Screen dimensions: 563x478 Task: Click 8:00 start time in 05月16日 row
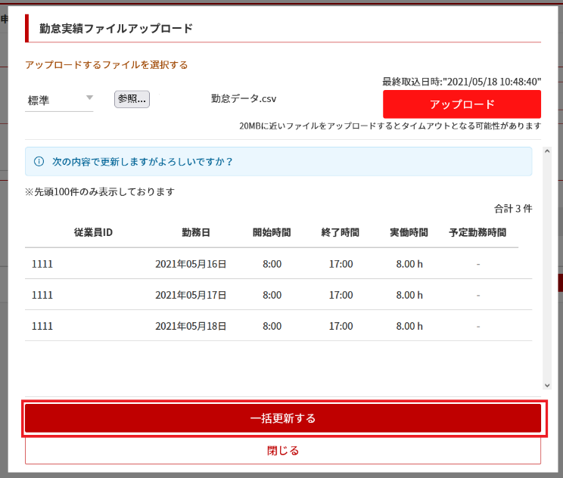click(272, 264)
